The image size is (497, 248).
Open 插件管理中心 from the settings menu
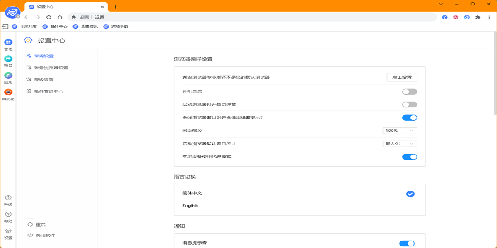48,91
